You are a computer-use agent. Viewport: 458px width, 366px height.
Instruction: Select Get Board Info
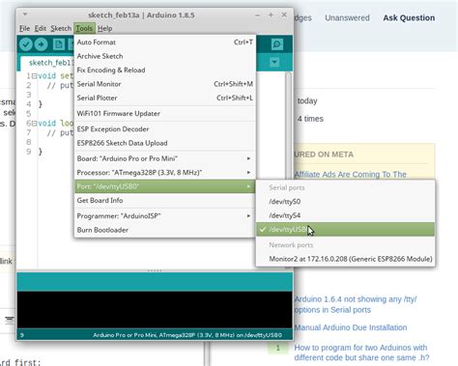pyautogui.click(x=165, y=200)
